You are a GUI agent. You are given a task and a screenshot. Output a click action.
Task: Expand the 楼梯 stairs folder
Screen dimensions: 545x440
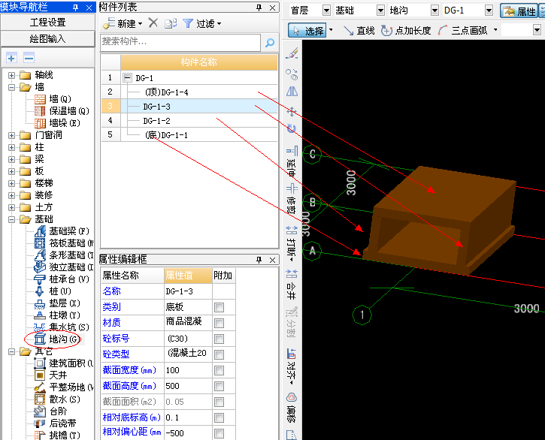click(11, 183)
